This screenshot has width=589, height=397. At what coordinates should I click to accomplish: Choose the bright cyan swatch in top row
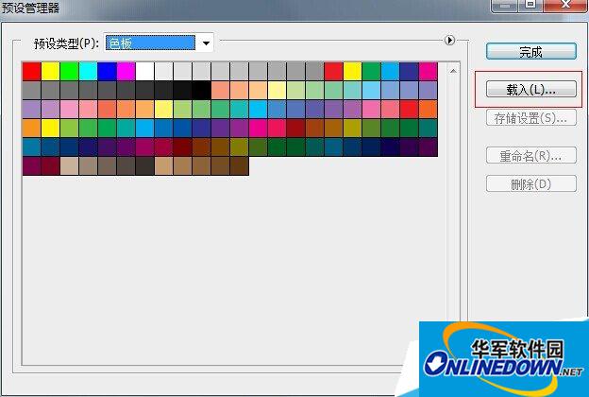click(x=89, y=72)
